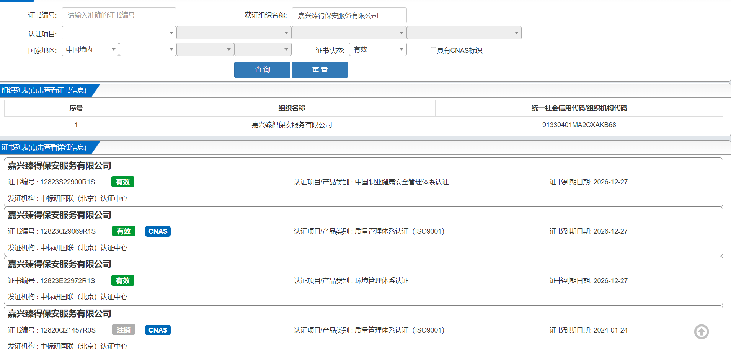Viewport: 731px width, 349px height.
Task: Click company title of first certificate card
Action: pos(59,166)
